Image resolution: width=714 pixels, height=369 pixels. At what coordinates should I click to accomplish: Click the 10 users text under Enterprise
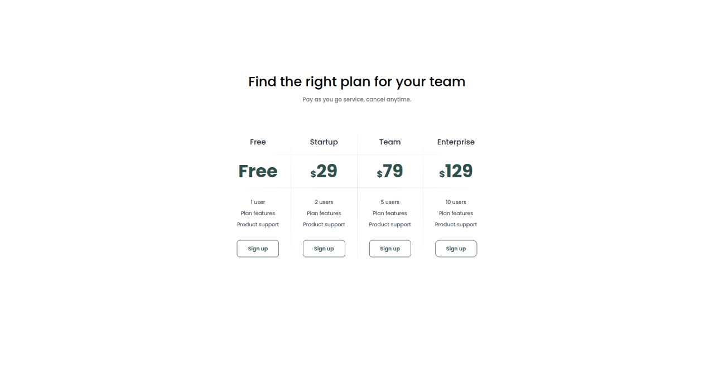click(456, 202)
